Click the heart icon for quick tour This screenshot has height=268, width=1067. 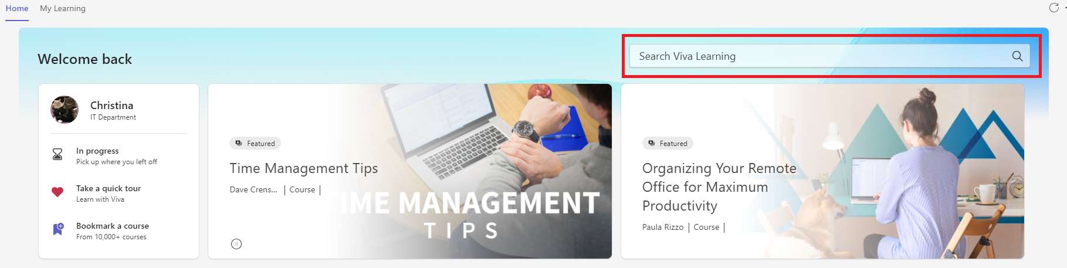click(x=57, y=192)
